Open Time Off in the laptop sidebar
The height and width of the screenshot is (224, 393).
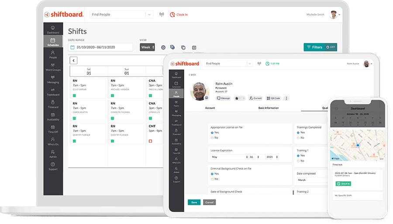pyautogui.click(x=53, y=129)
